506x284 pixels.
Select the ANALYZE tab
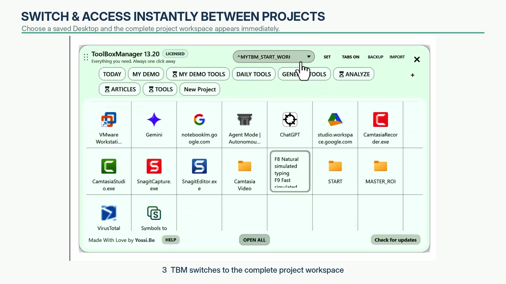[353, 74]
